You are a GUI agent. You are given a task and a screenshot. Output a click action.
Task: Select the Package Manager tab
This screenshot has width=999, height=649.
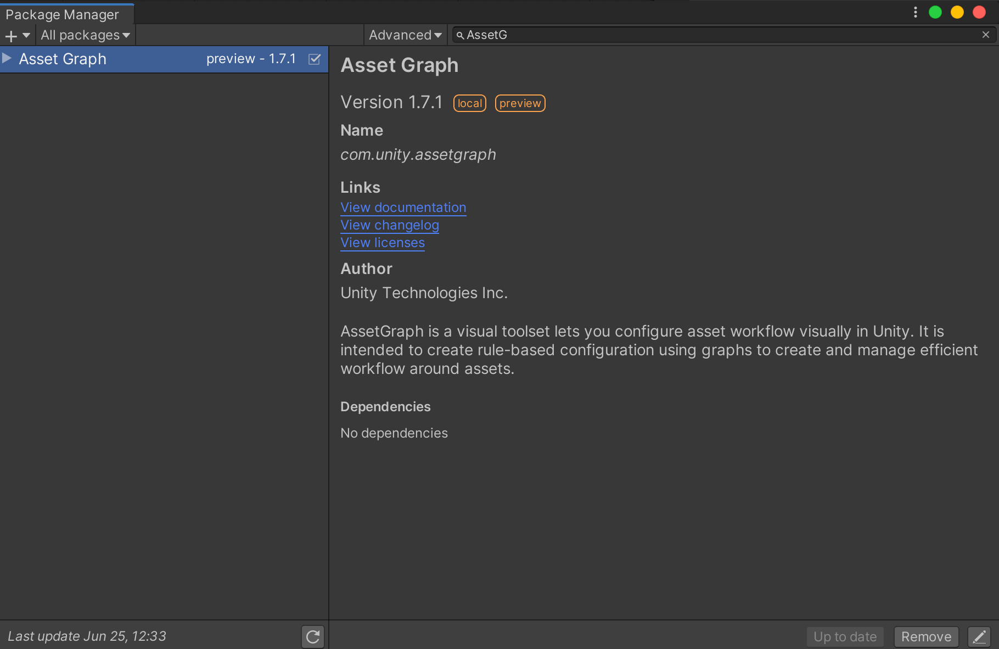pos(67,14)
